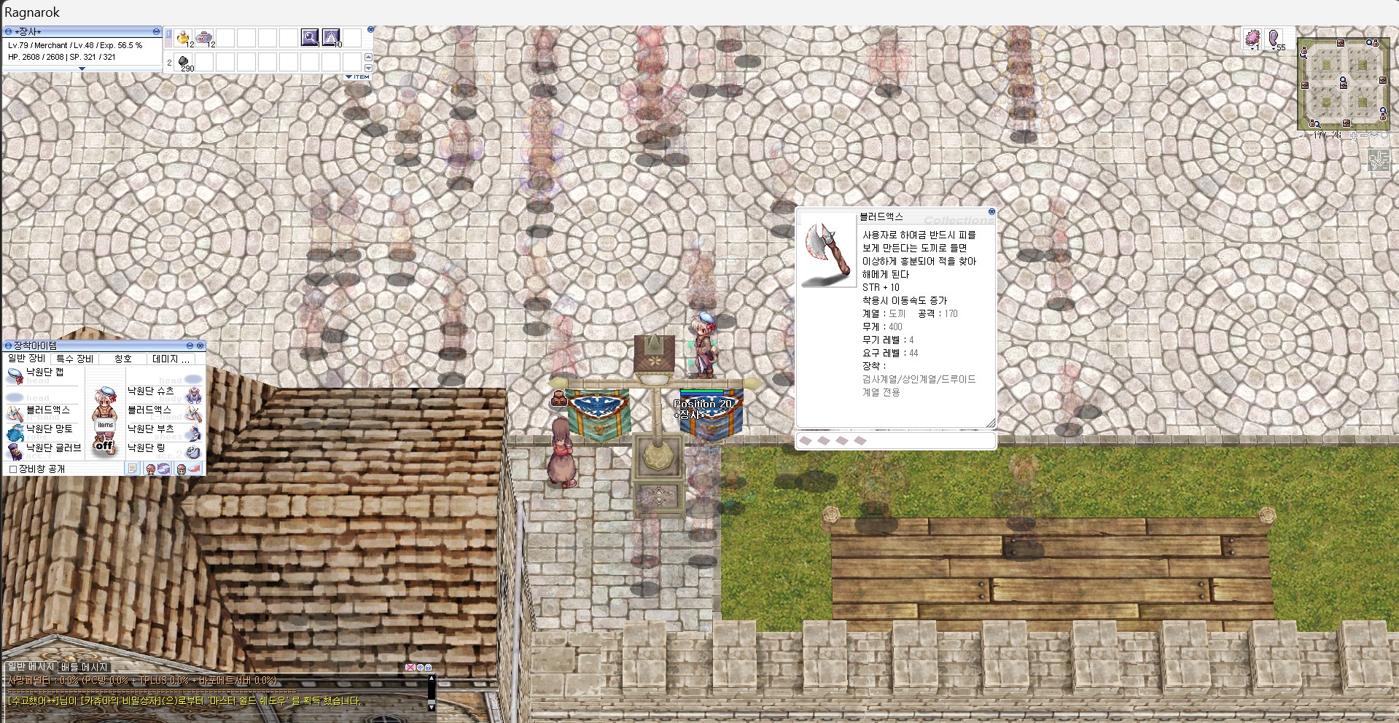The height and width of the screenshot is (723, 1399).
Task: Click the Lv.79 / Merchant status line
Action: [76, 45]
